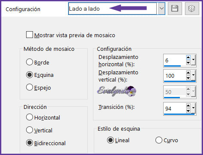
Task: Open vertical offset slider popup arrow
Action: pyautogui.click(x=193, y=75)
